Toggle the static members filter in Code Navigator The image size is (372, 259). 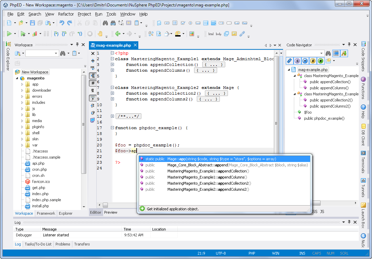pos(297,61)
